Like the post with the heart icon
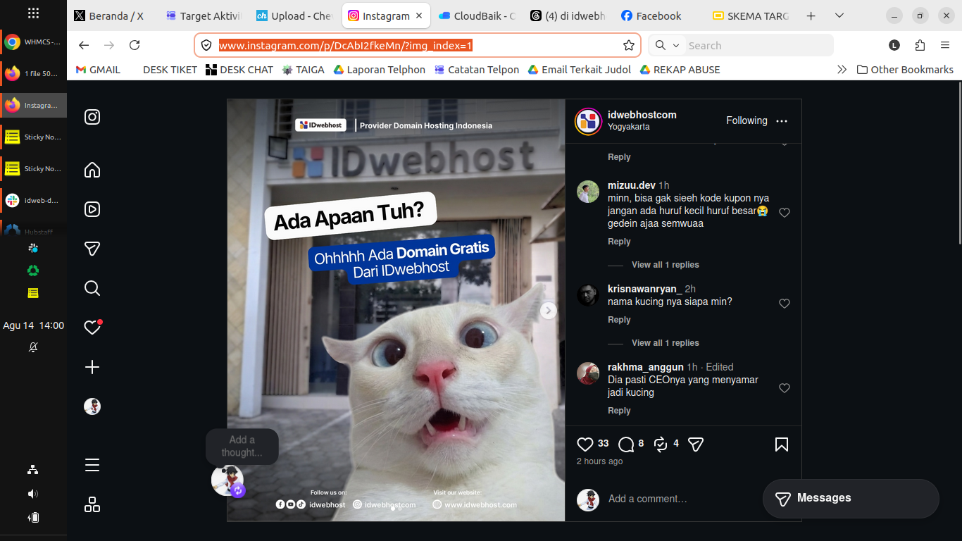Screen dimensions: 962x541 [585, 444]
